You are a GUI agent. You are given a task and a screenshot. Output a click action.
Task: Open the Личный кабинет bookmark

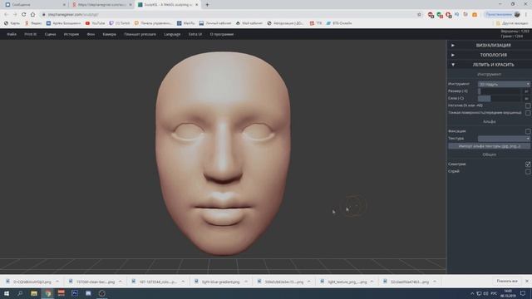click(215, 23)
